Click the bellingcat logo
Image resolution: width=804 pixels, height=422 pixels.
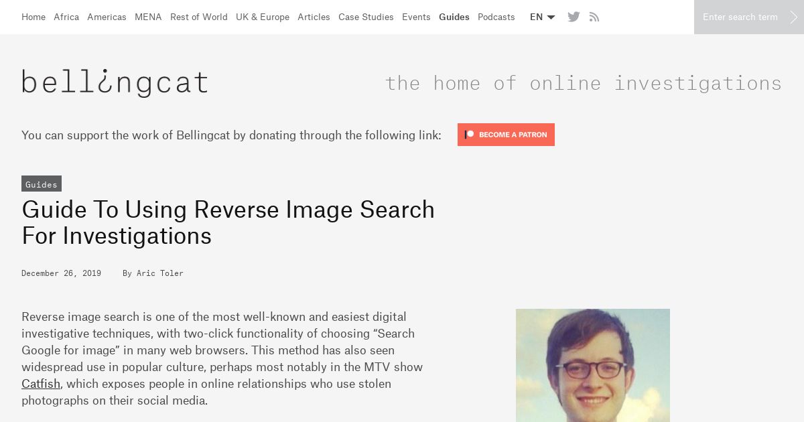(115, 82)
